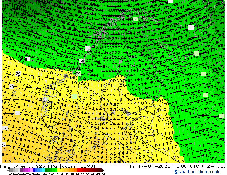Click the '24' value on the legend scale
The width and height of the screenshot is (227, 175).
click(77, 174)
